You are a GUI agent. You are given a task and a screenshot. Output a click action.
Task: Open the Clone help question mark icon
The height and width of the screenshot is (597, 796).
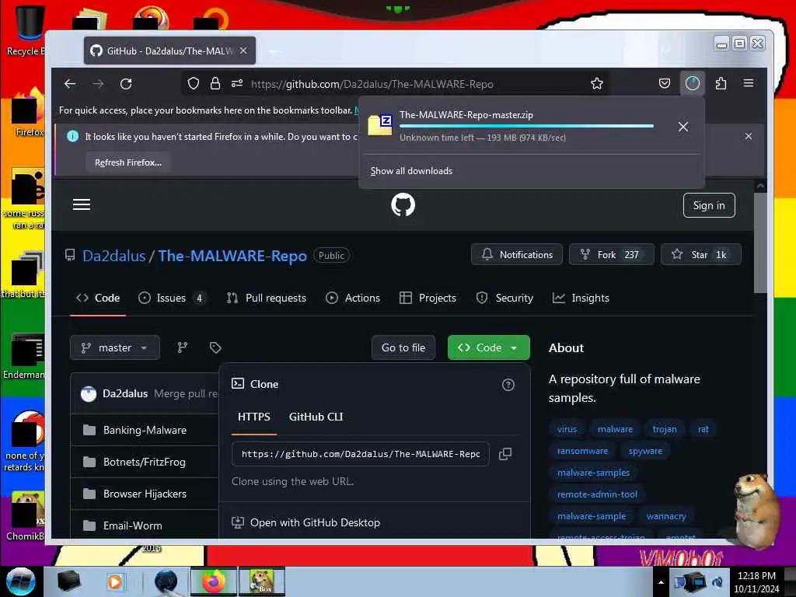[508, 385]
